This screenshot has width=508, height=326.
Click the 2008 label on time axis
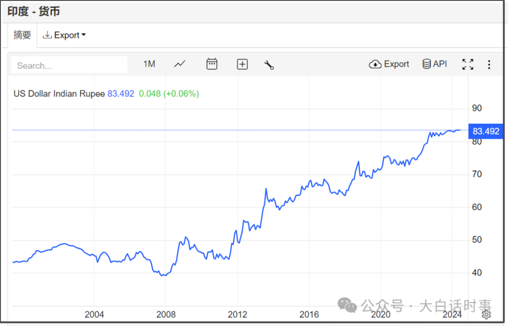(166, 314)
